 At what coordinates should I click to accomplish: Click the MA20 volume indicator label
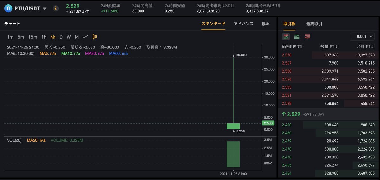pos(36,140)
